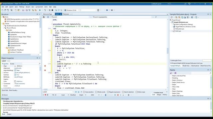213x119 pixels.
Task: Open the Model View tab
Action: click(186, 66)
